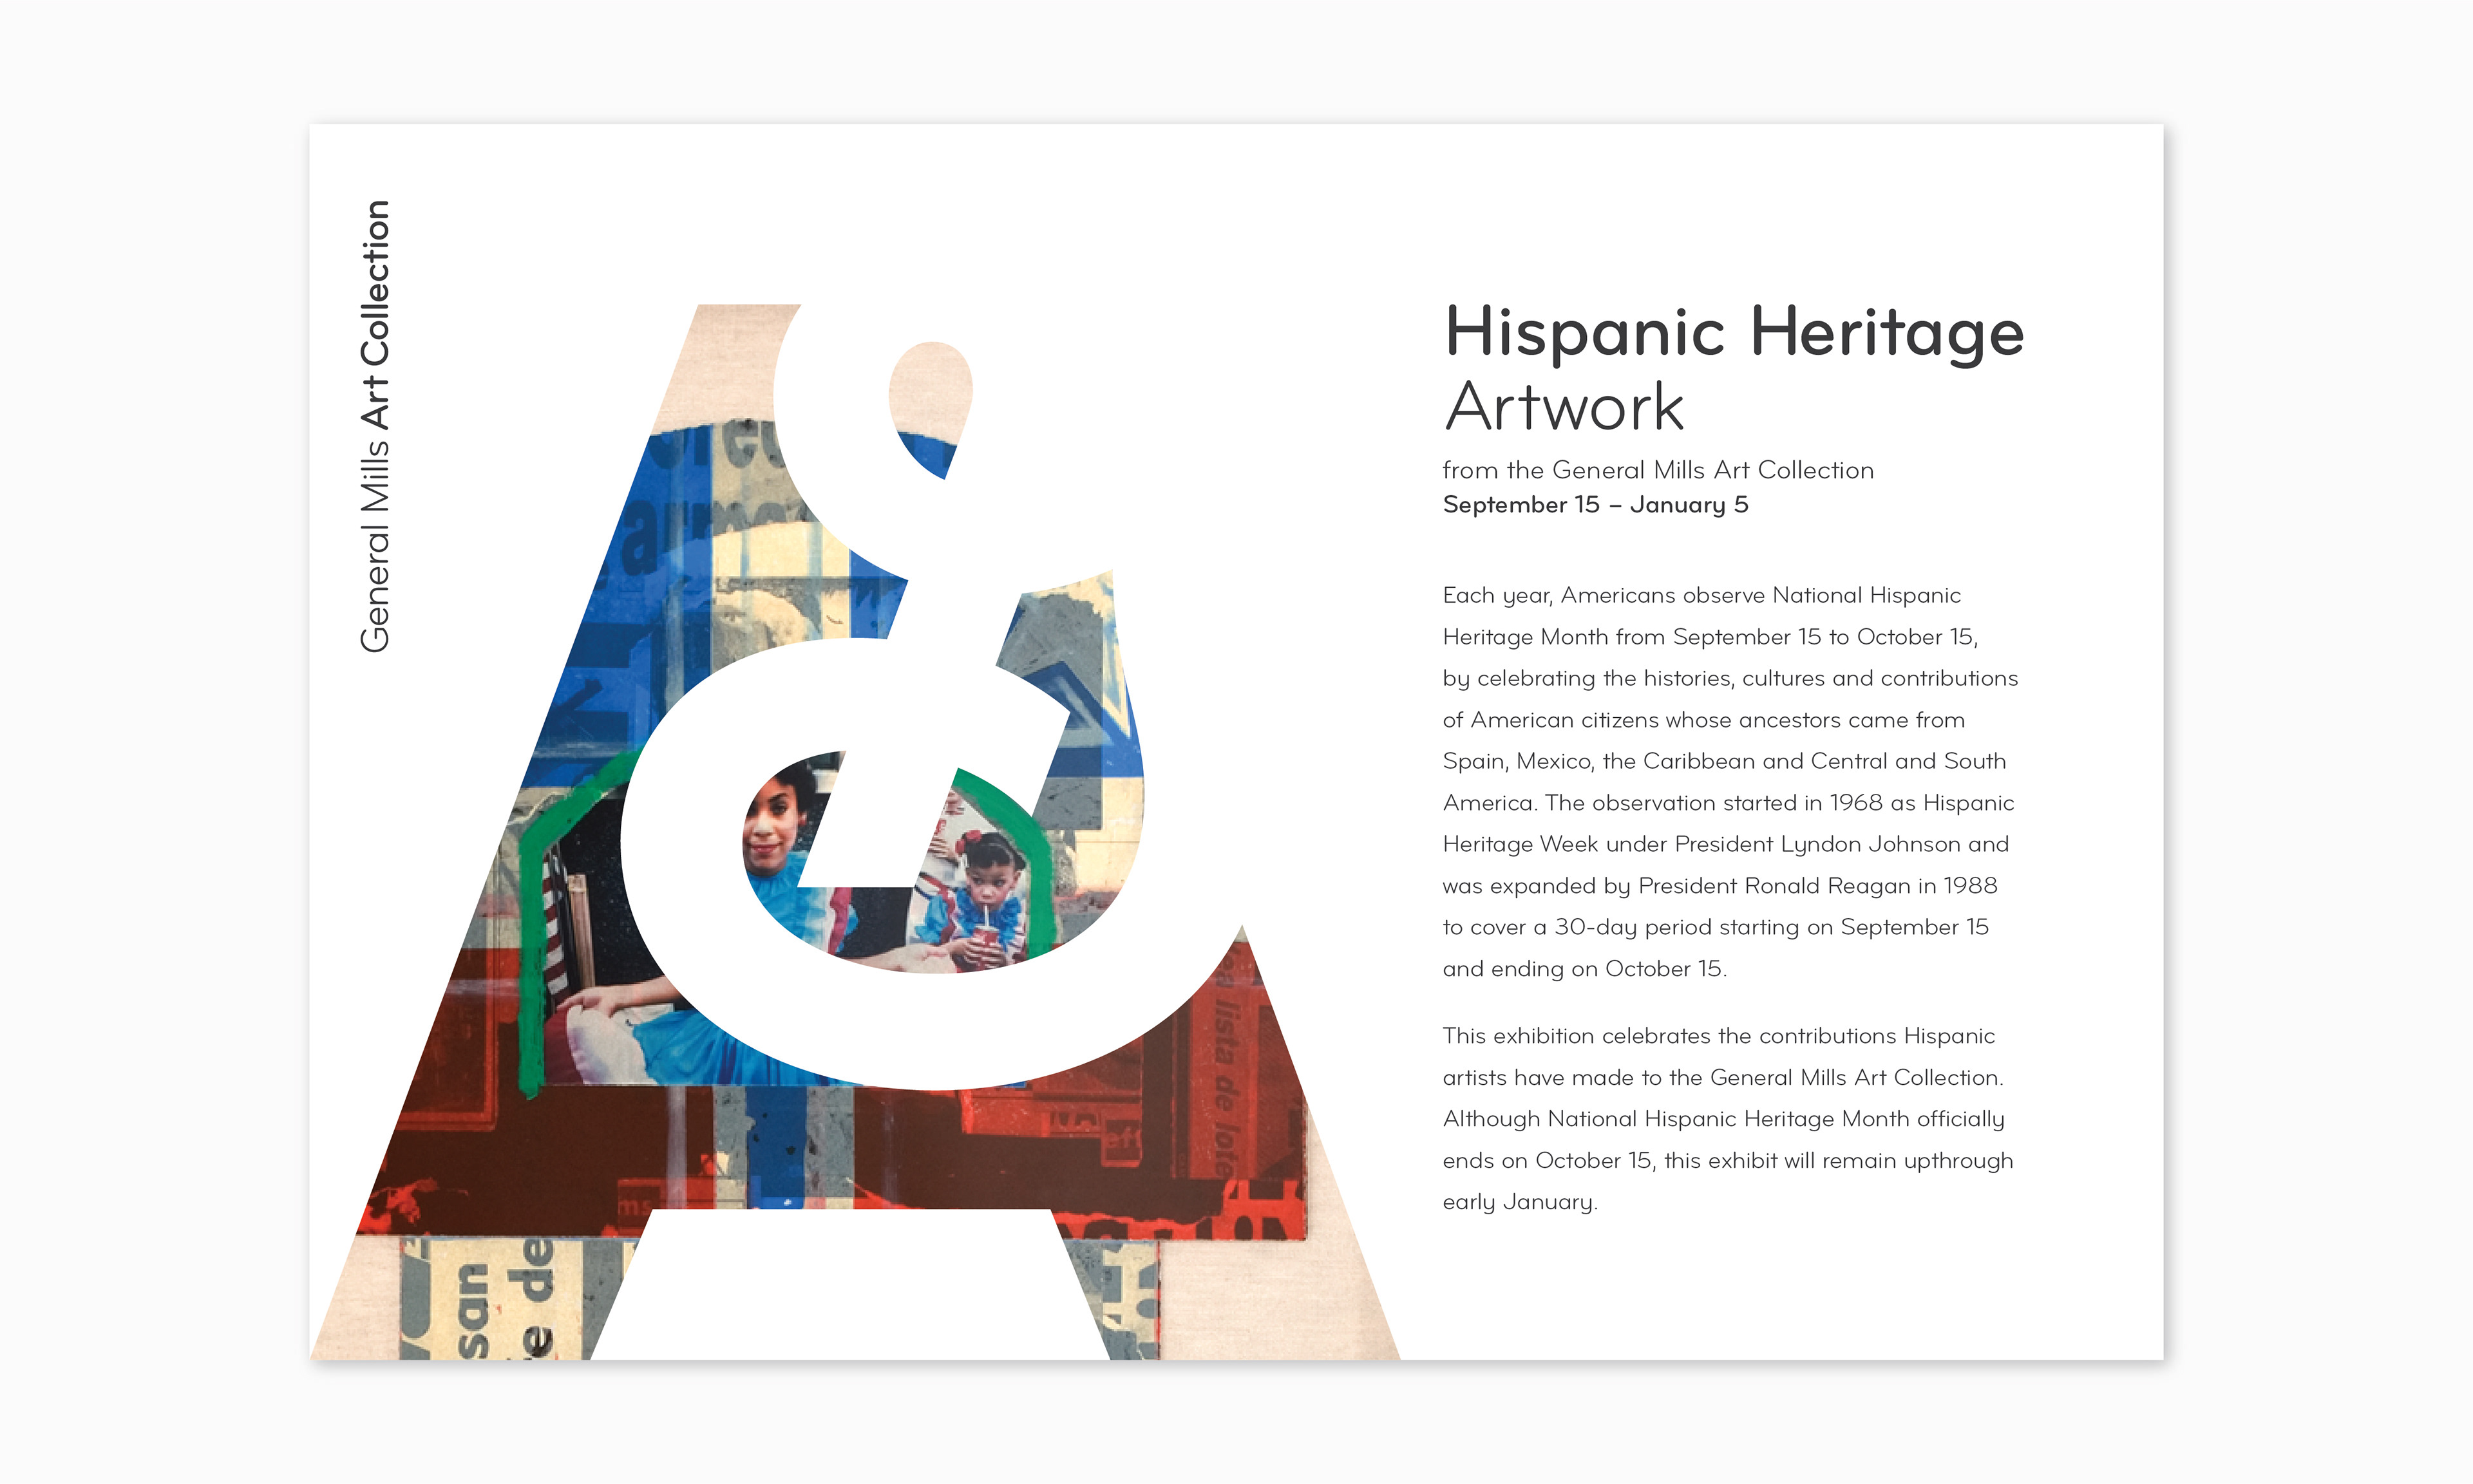Select 'from the General Mills Art Collection' subtitle
Viewport: 2473px width, 1484px height.
1658,470
